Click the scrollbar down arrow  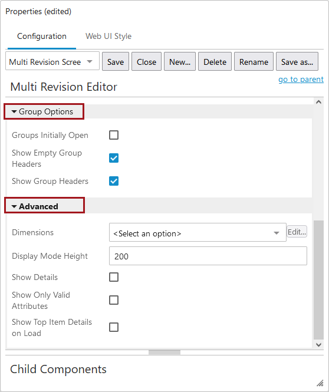click(318, 345)
